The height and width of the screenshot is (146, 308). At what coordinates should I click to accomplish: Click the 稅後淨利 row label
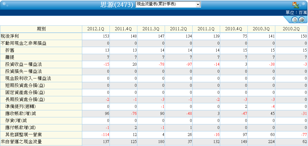point(10,36)
